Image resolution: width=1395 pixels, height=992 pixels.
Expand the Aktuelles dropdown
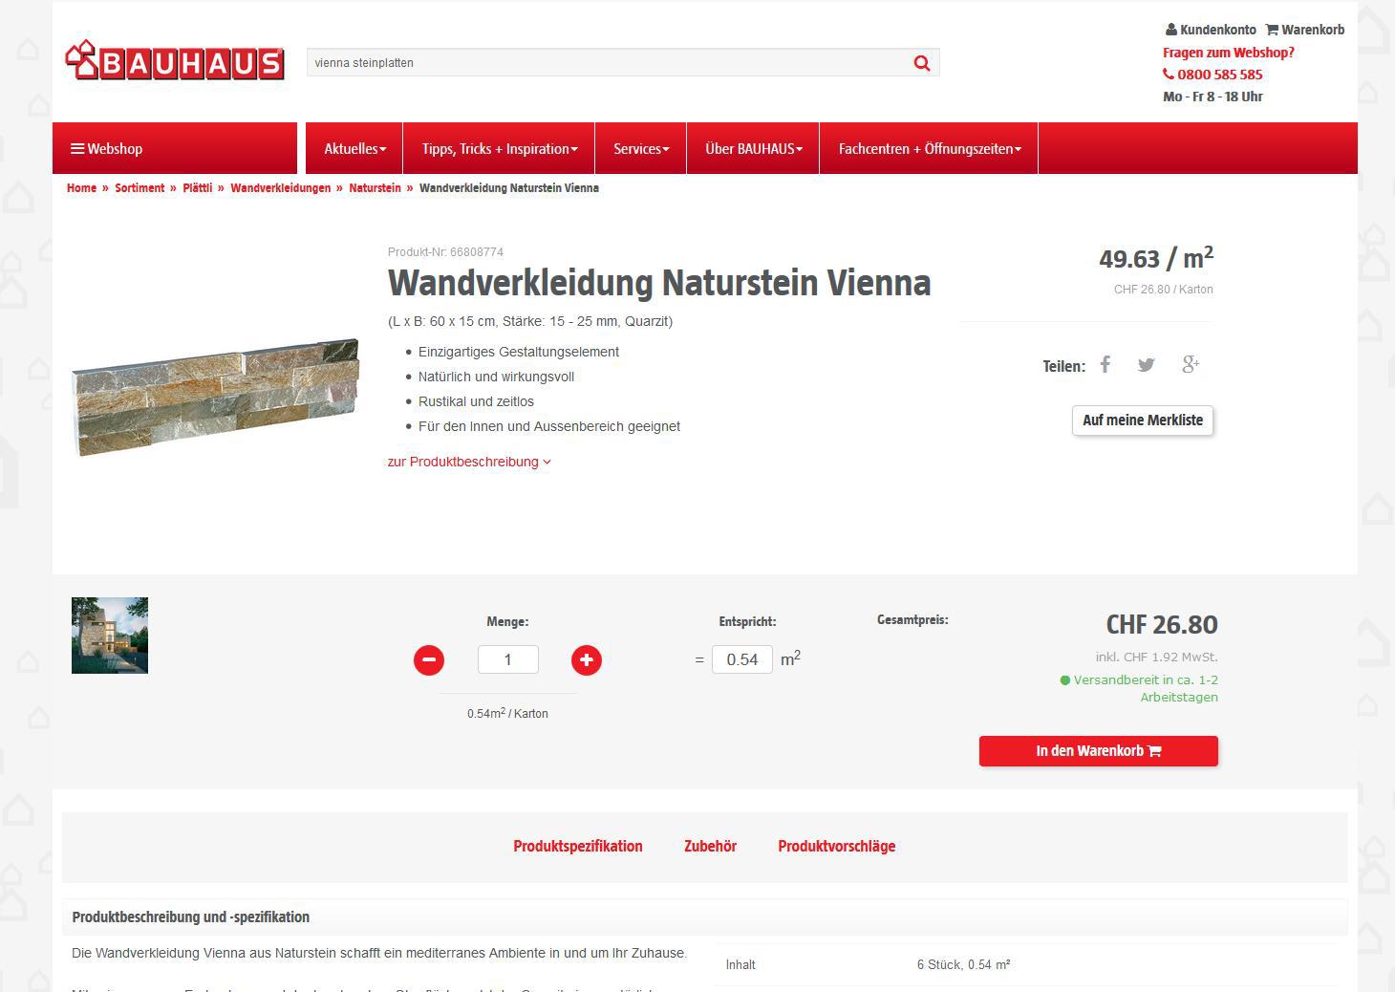pos(354,148)
